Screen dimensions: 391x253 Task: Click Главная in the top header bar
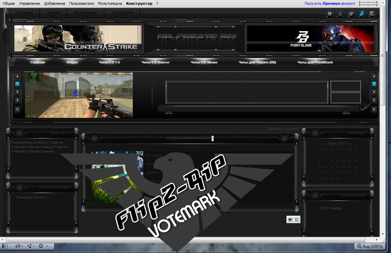[x=25, y=13]
